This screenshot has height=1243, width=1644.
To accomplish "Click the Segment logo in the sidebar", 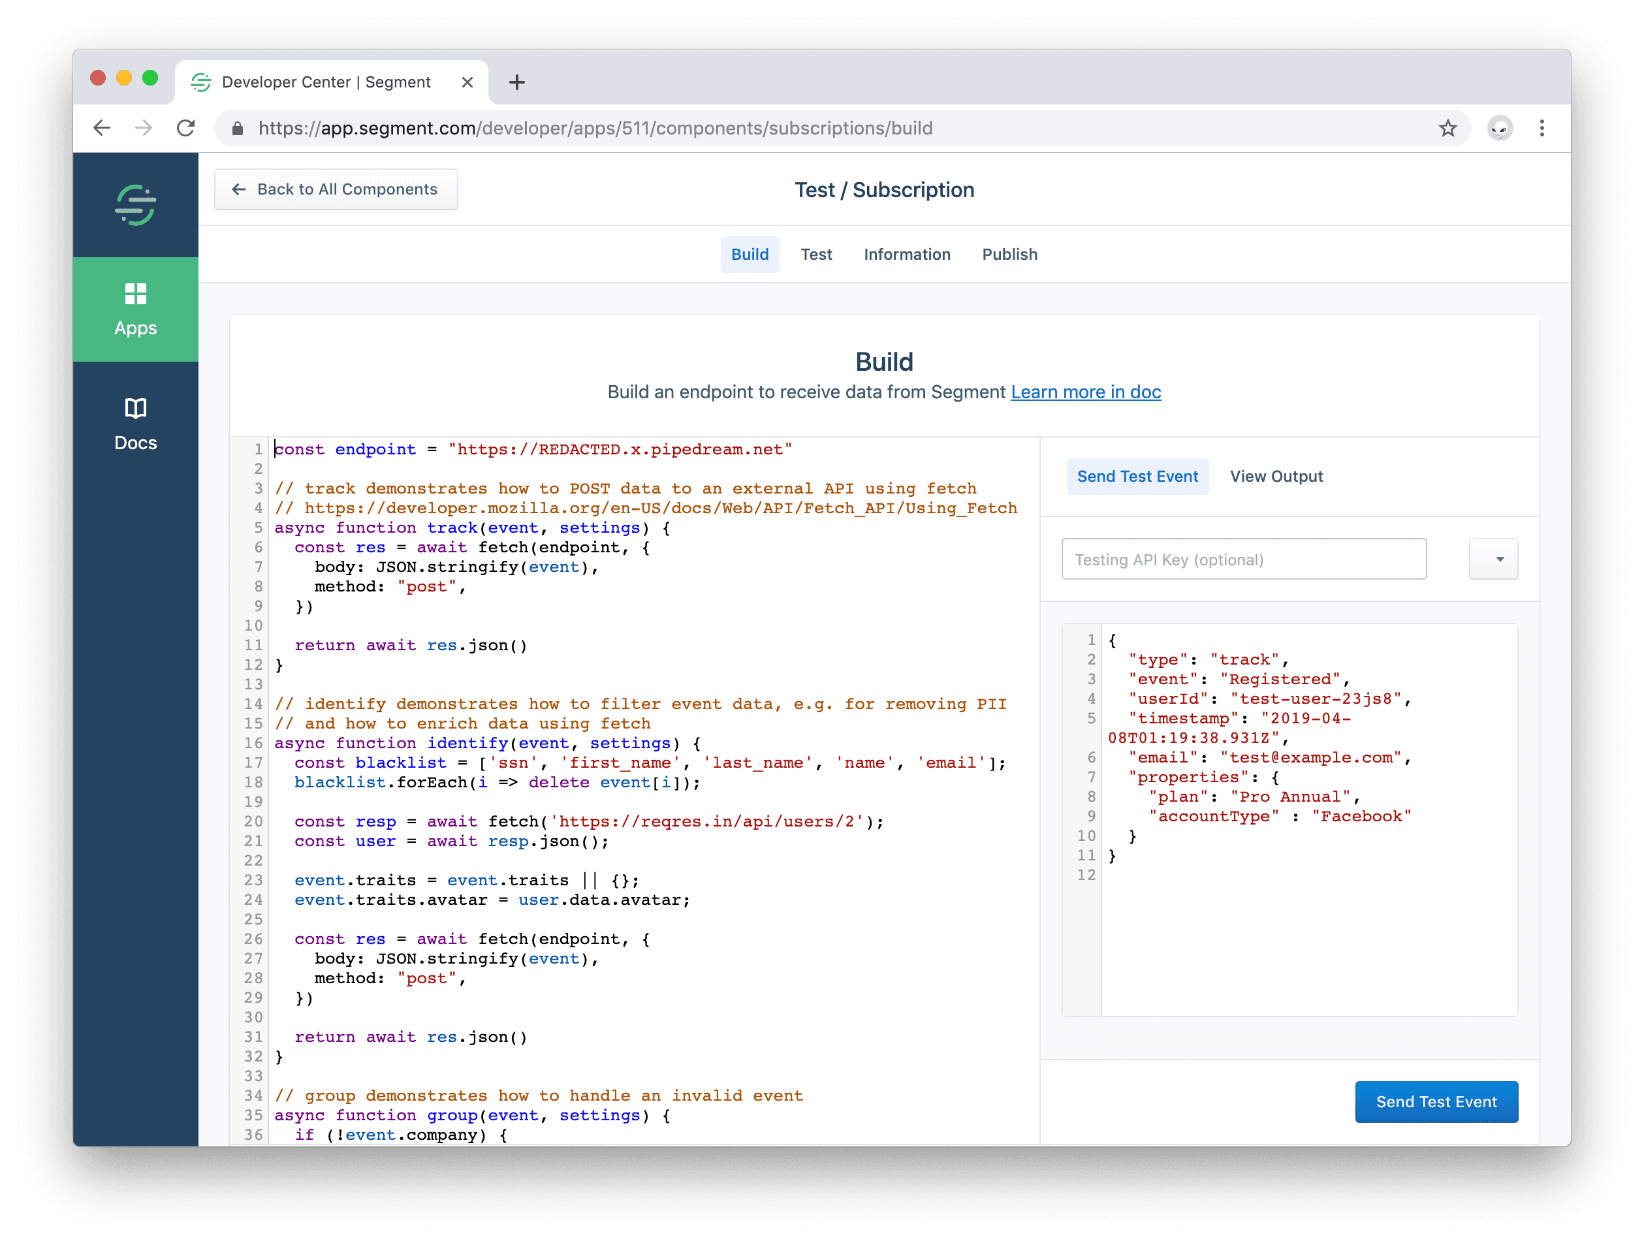I will (x=135, y=205).
